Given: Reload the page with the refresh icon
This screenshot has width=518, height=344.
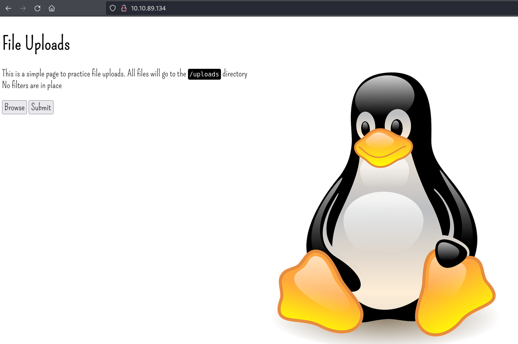Looking at the screenshot, I should (37, 8).
